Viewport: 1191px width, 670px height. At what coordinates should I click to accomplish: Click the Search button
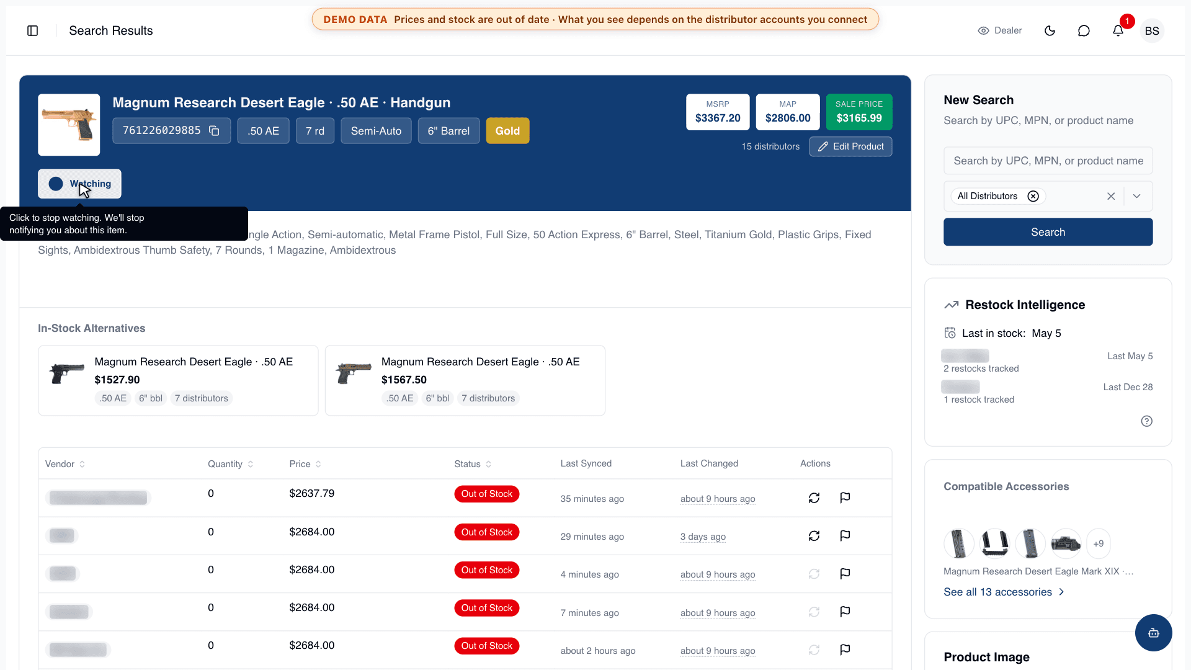tap(1048, 232)
